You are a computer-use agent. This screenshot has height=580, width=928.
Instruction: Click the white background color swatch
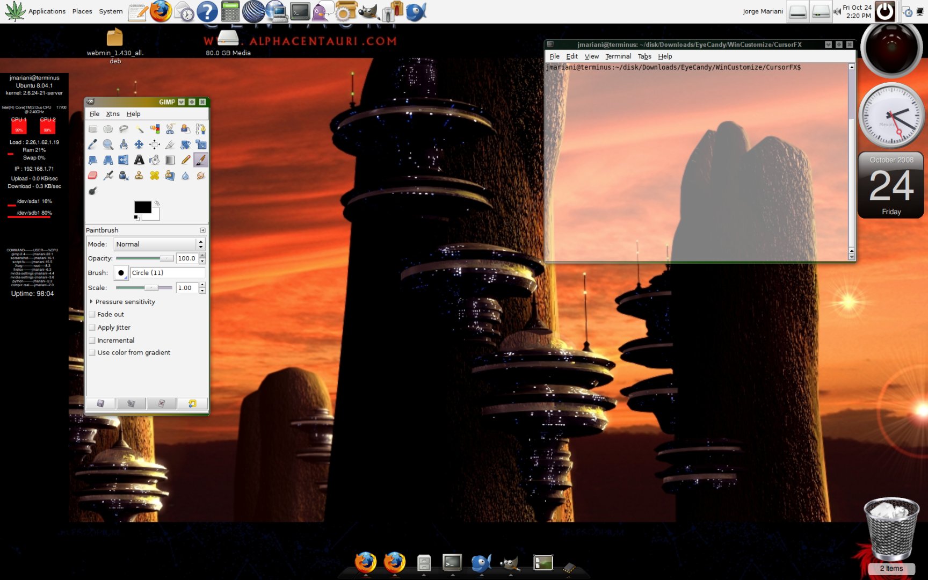click(155, 216)
